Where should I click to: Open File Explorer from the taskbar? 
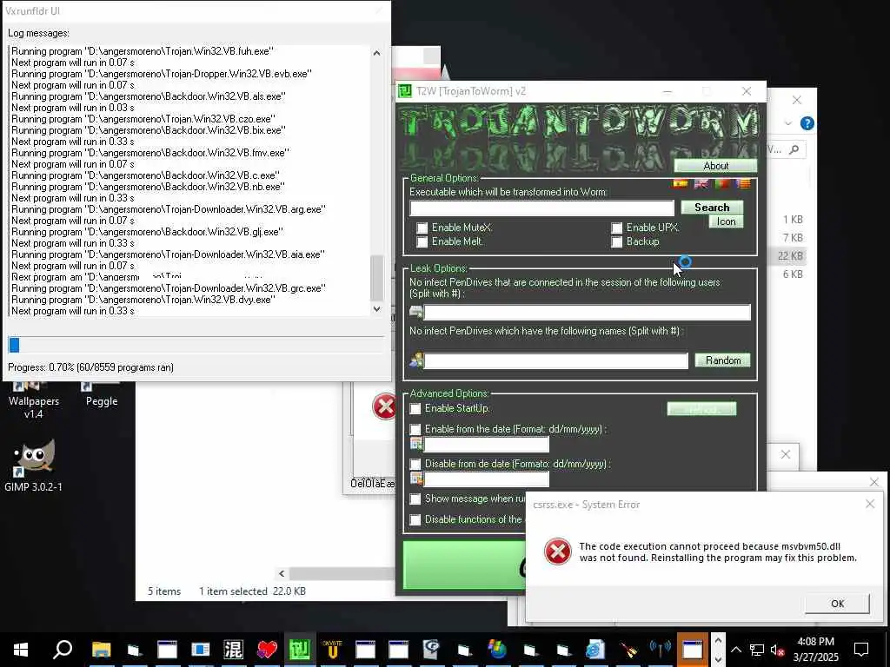(x=101, y=650)
